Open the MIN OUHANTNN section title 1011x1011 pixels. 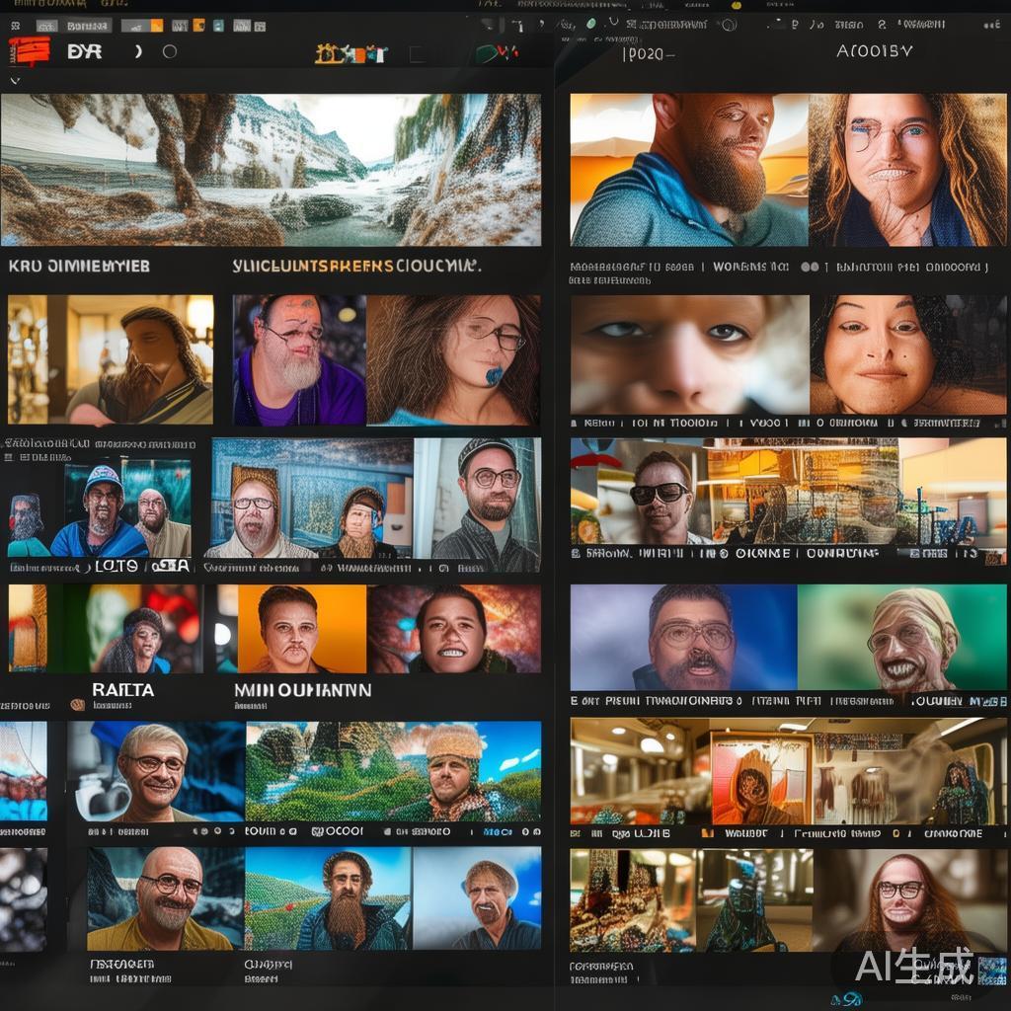coord(302,690)
